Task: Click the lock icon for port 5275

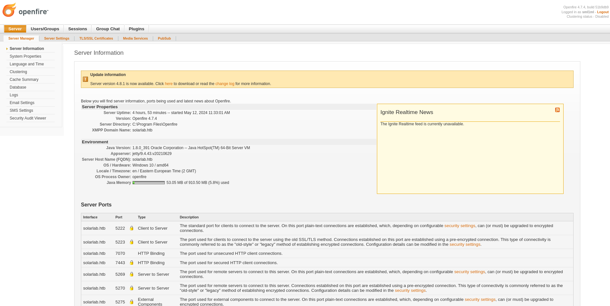Action: point(132,302)
